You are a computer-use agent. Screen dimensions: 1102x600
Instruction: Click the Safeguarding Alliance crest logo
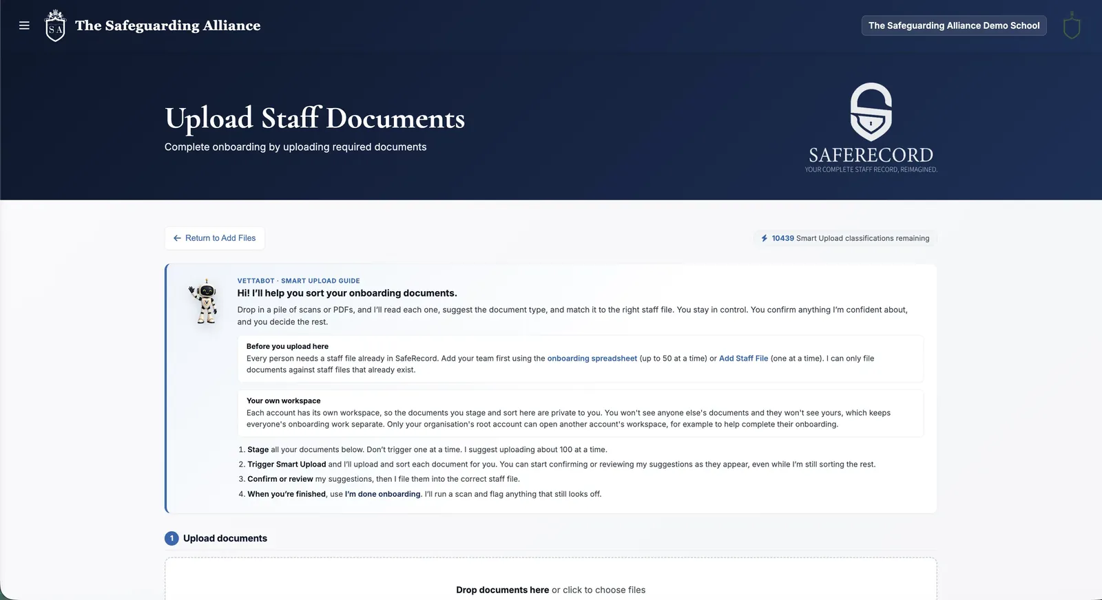click(55, 26)
